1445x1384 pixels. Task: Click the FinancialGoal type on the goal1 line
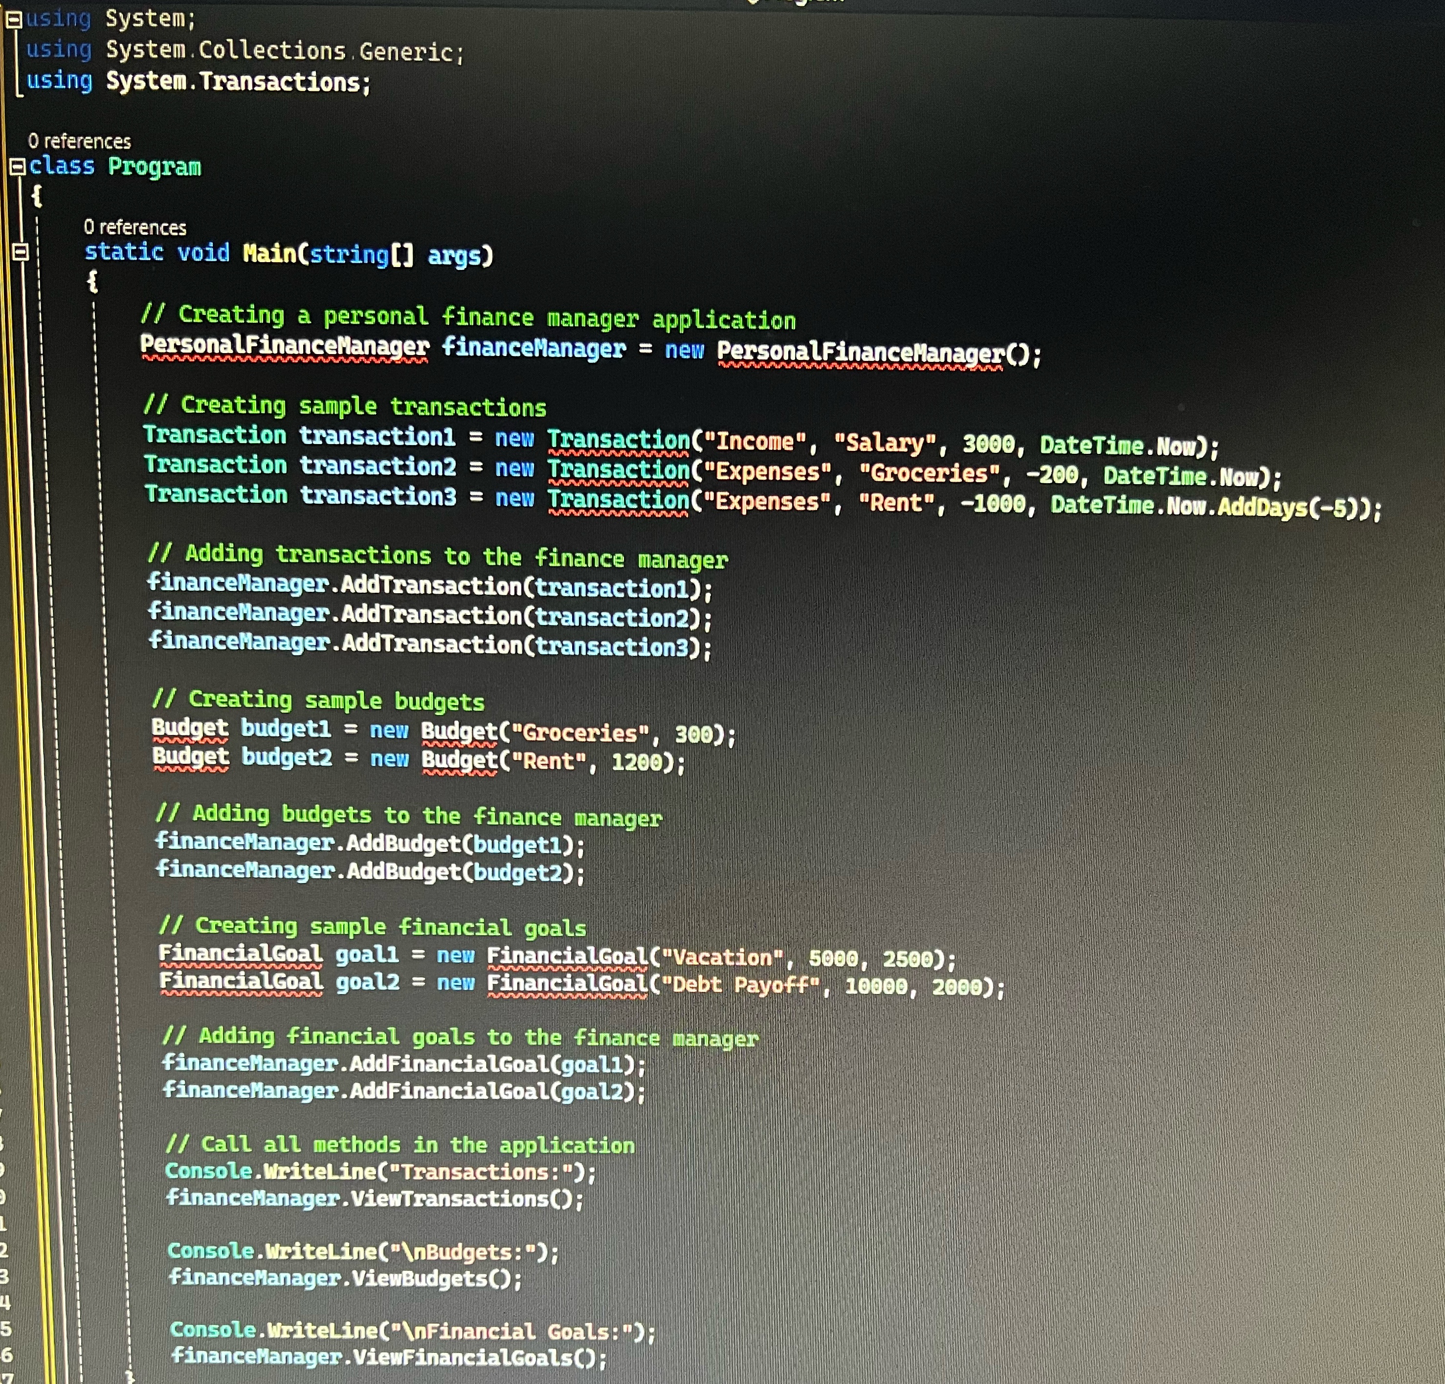[x=240, y=953]
